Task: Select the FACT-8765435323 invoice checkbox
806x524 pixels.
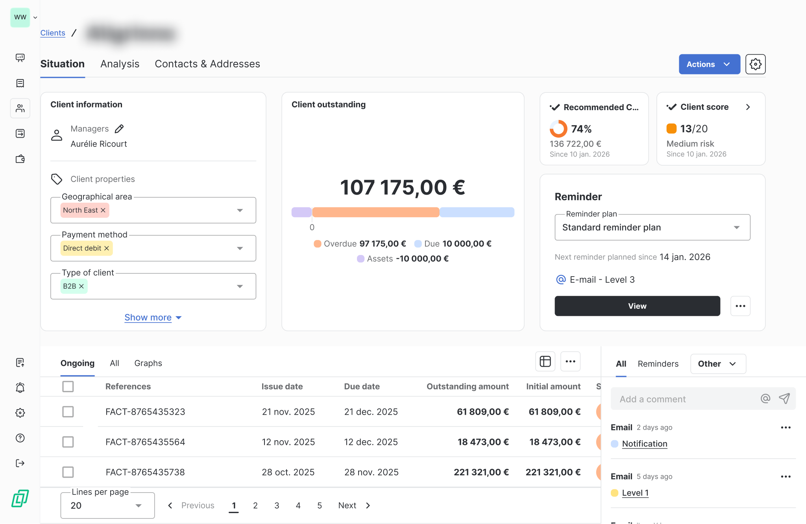Action: [x=68, y=412]
